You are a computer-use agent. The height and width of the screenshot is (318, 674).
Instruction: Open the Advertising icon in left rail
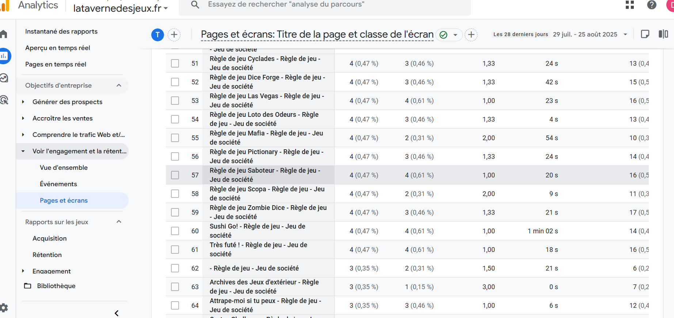pos(4,100)
